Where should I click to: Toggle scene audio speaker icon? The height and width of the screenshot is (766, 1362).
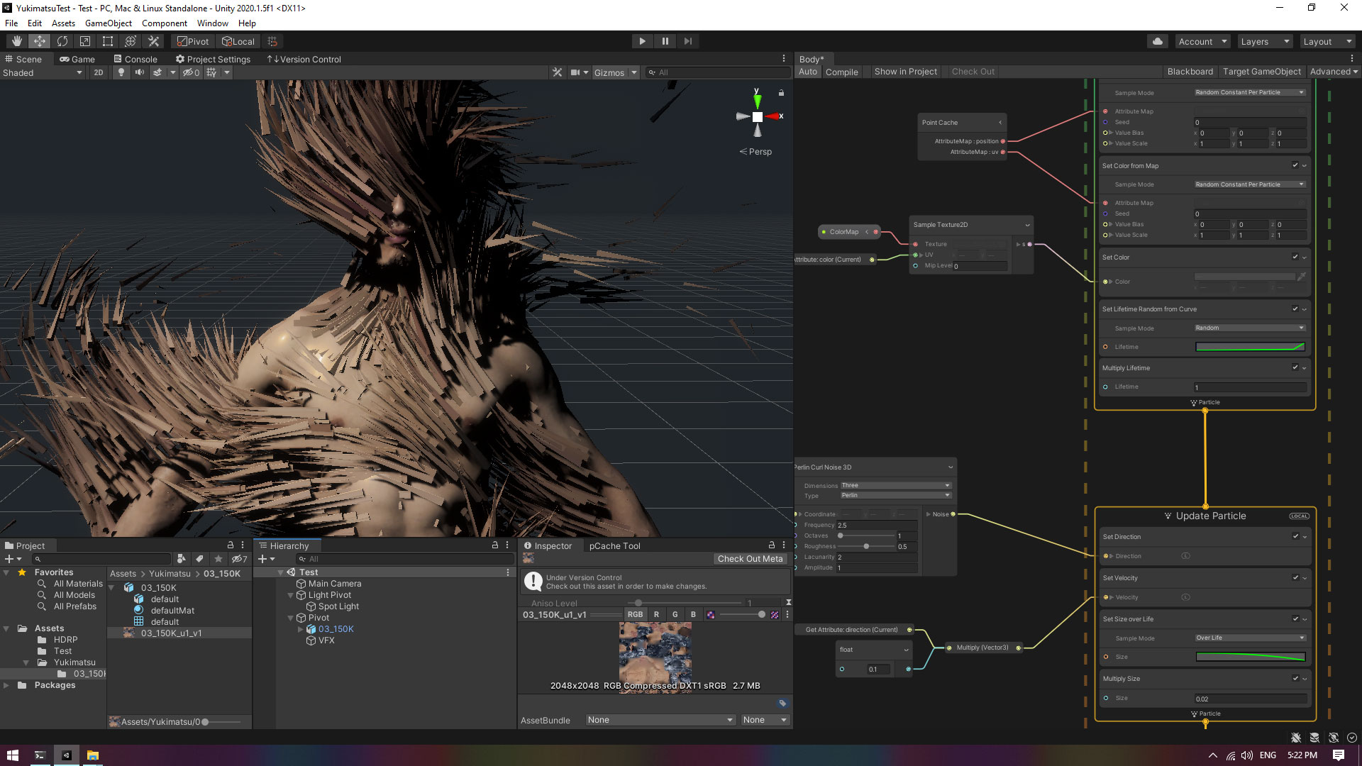(x=139, y=72)
